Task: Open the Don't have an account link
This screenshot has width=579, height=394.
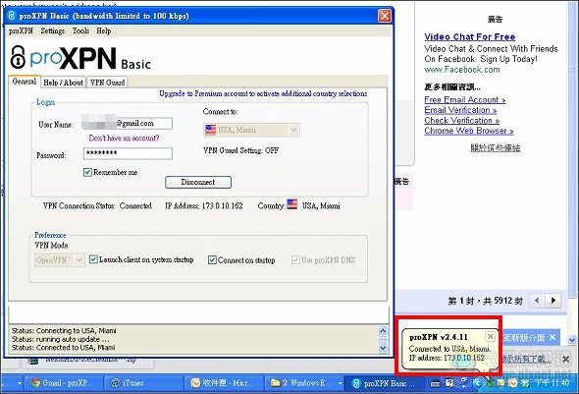Action: [124, 139]
